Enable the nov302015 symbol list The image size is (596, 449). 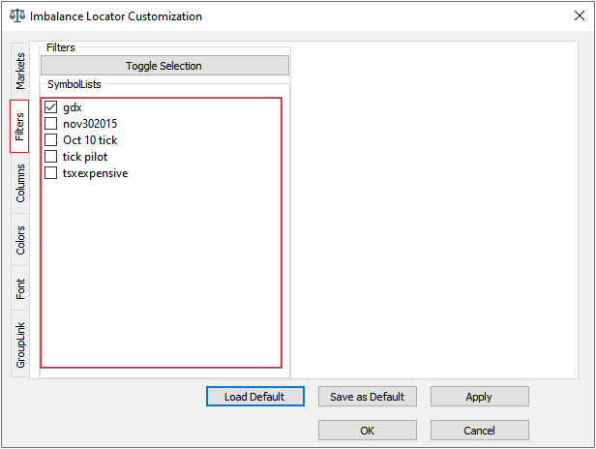[51, 124]
